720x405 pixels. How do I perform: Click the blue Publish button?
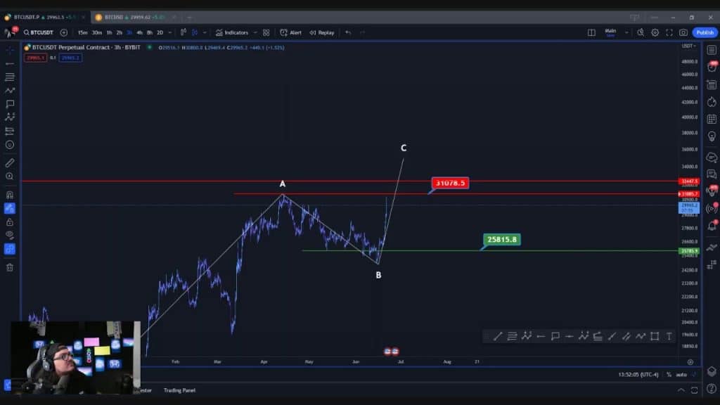click(705, 32)
